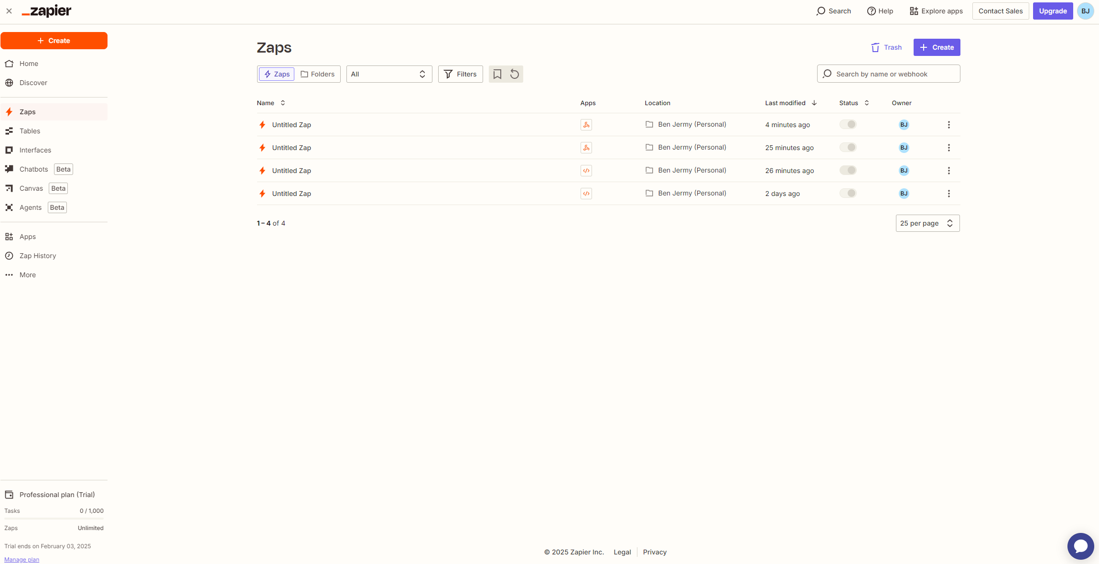The width and height of the screenshot is (1099, 564).
Task: Sort by Last modified column arrow
Action: point(814,103)
